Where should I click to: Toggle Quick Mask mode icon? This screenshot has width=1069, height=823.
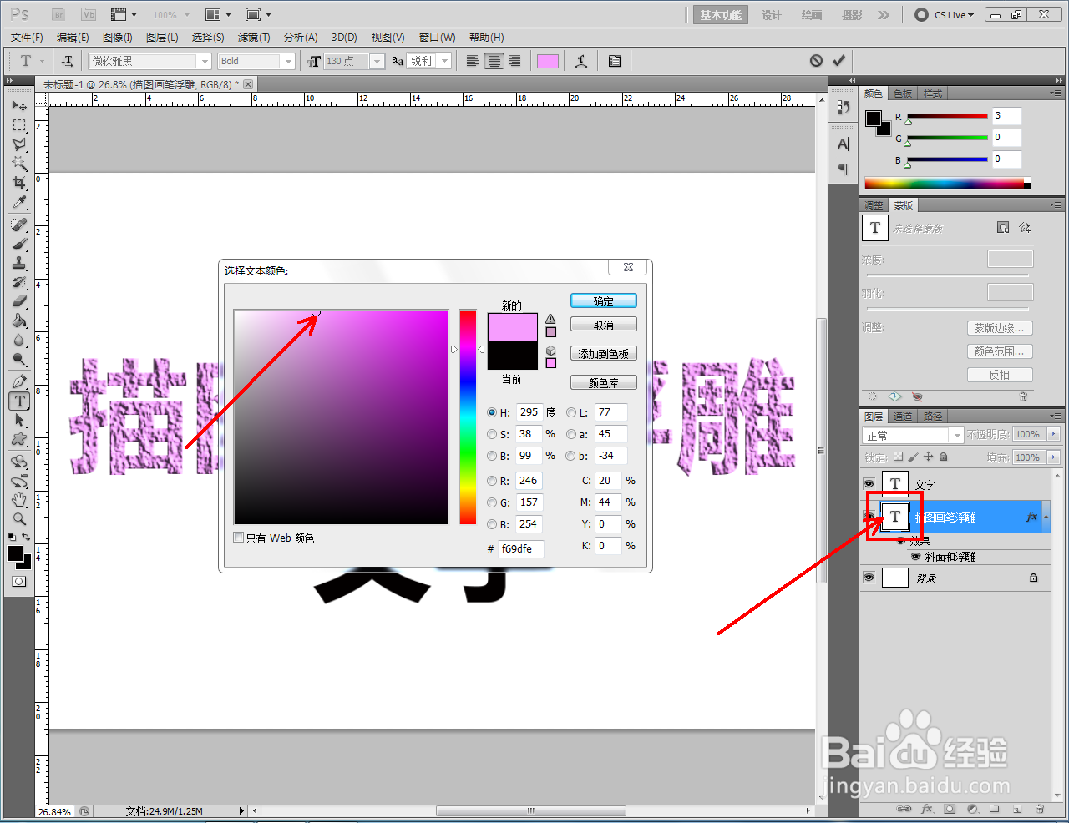[x=18, y=581]
